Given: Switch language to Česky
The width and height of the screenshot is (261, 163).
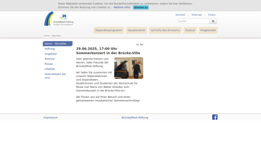Looking at the screenshot, I should point(212,15).
